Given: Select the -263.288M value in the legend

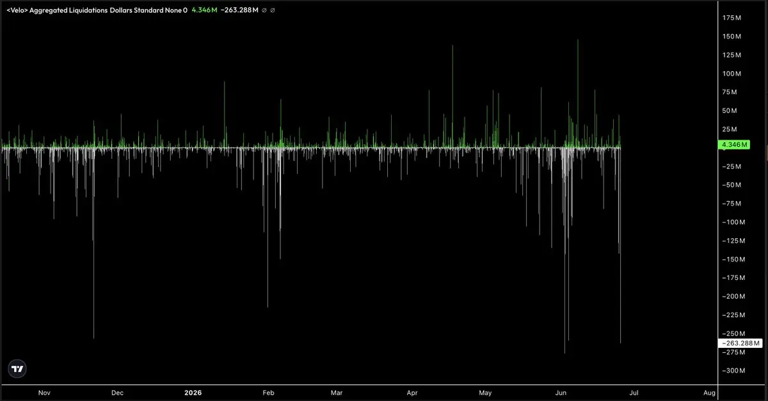Looking at the screenshot, I should pyautogui.click(x=240, y=11).
